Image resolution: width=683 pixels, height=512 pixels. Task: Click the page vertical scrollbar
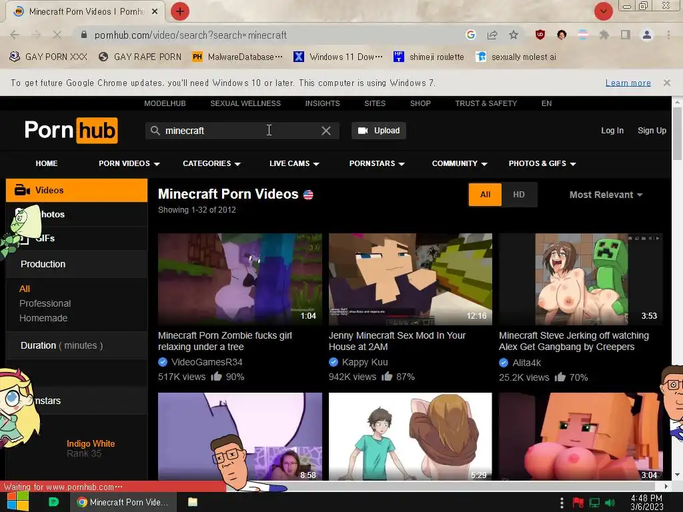(x=677, y=133)
